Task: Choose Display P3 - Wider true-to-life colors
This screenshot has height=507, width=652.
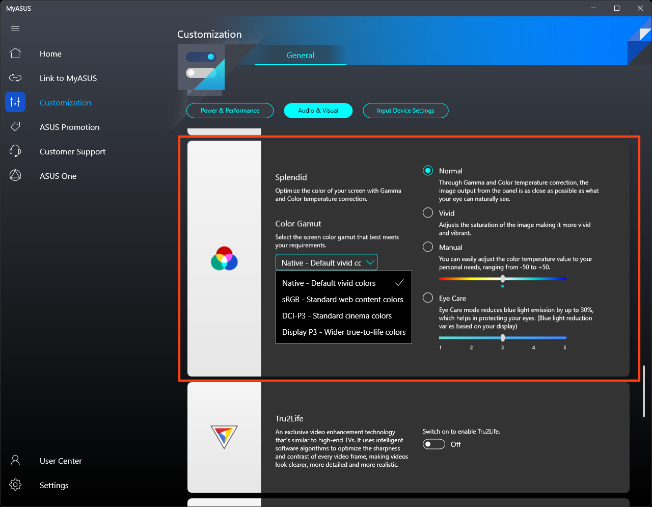Action: click(x=344, y=332)
